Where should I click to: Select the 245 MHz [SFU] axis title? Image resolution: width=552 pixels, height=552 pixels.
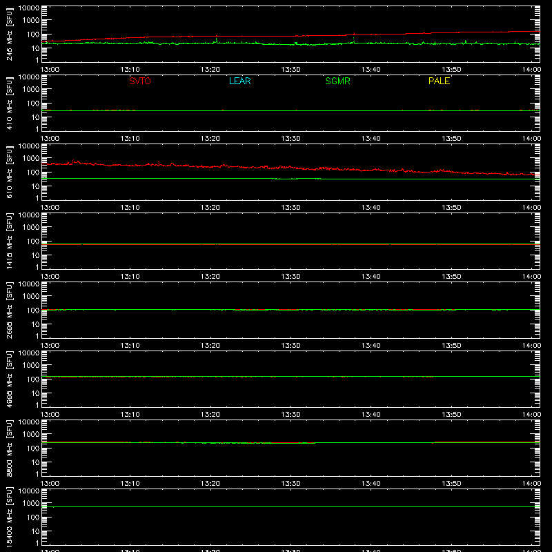(9, 34)
